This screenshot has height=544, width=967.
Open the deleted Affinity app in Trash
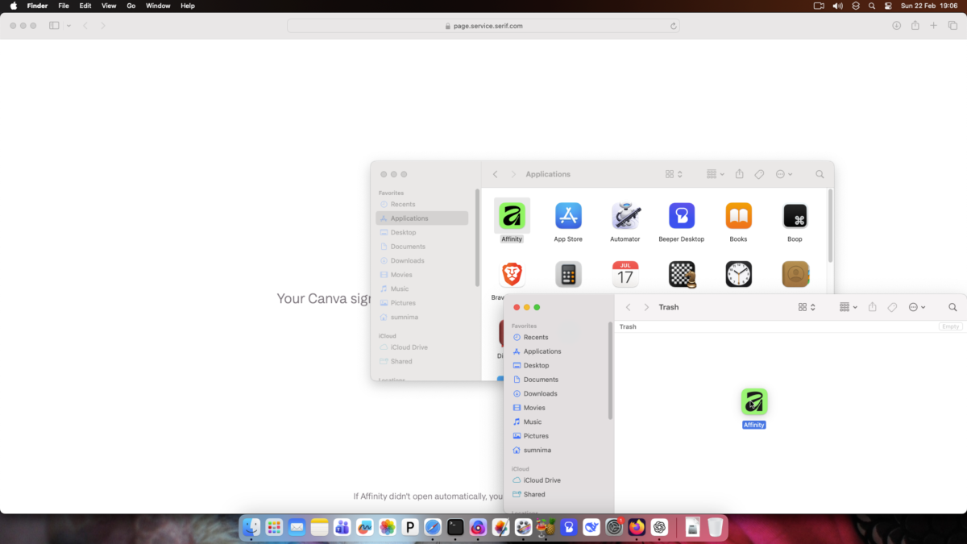coord(753,402)
